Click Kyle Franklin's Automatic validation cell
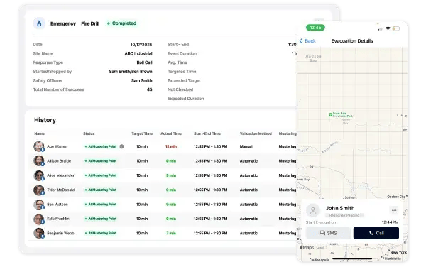 click(x=249, y=219)
